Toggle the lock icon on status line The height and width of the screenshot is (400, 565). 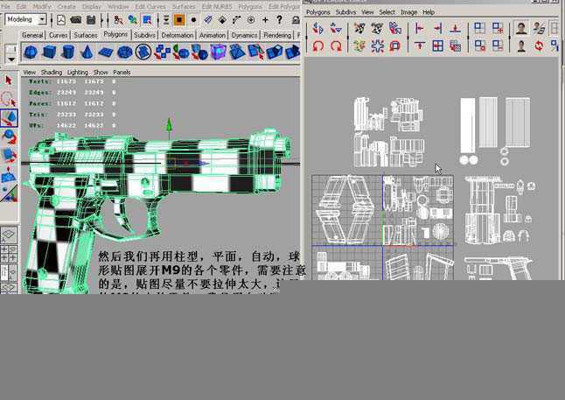(x=296, y=20)
